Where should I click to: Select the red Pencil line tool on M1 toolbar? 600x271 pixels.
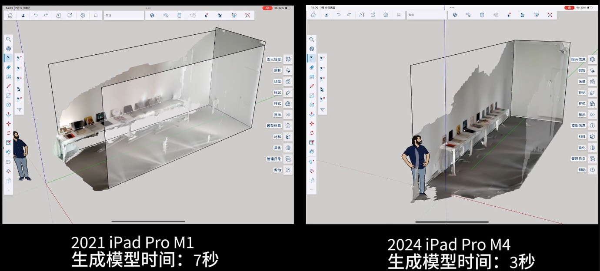[8, 86]
